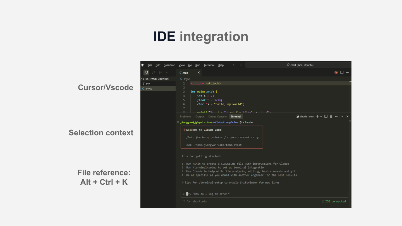Click the Claude Code prompt input box
Viewport: 402px width, 226px height.
click(x=264, y=194)
